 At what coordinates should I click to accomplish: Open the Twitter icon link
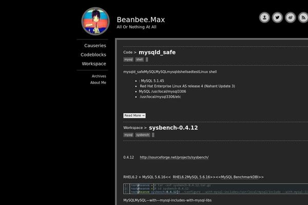point(277,17)
